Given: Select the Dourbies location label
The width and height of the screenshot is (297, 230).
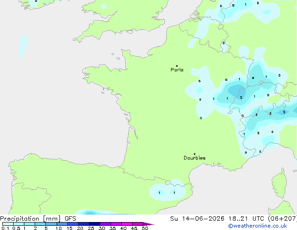Looking at the screenshot, I should 194,158.
